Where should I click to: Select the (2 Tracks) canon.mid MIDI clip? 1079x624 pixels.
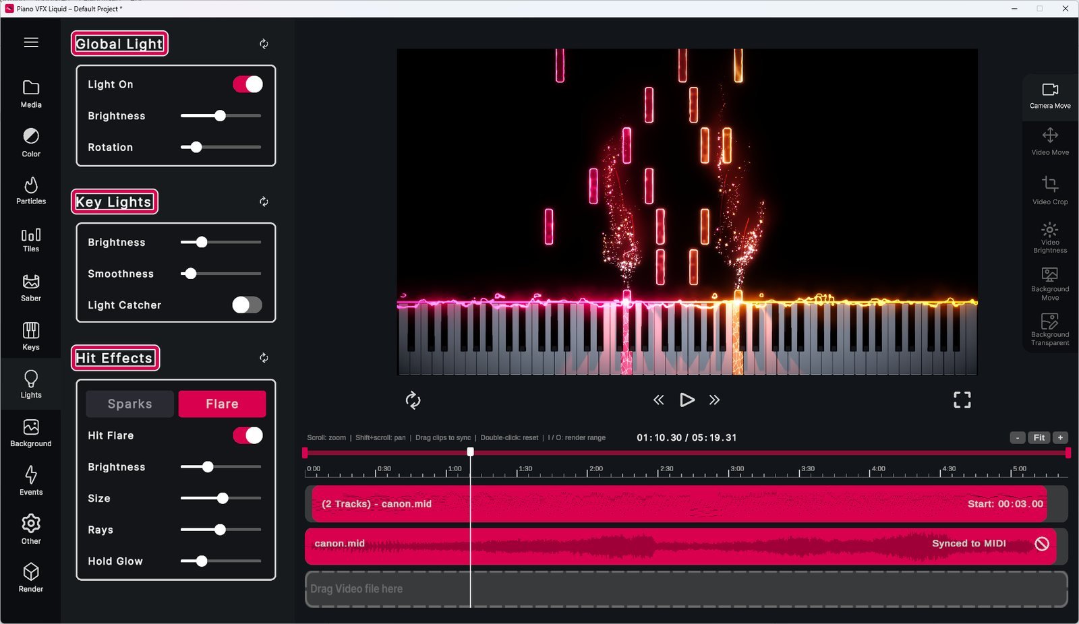[679, 504]
